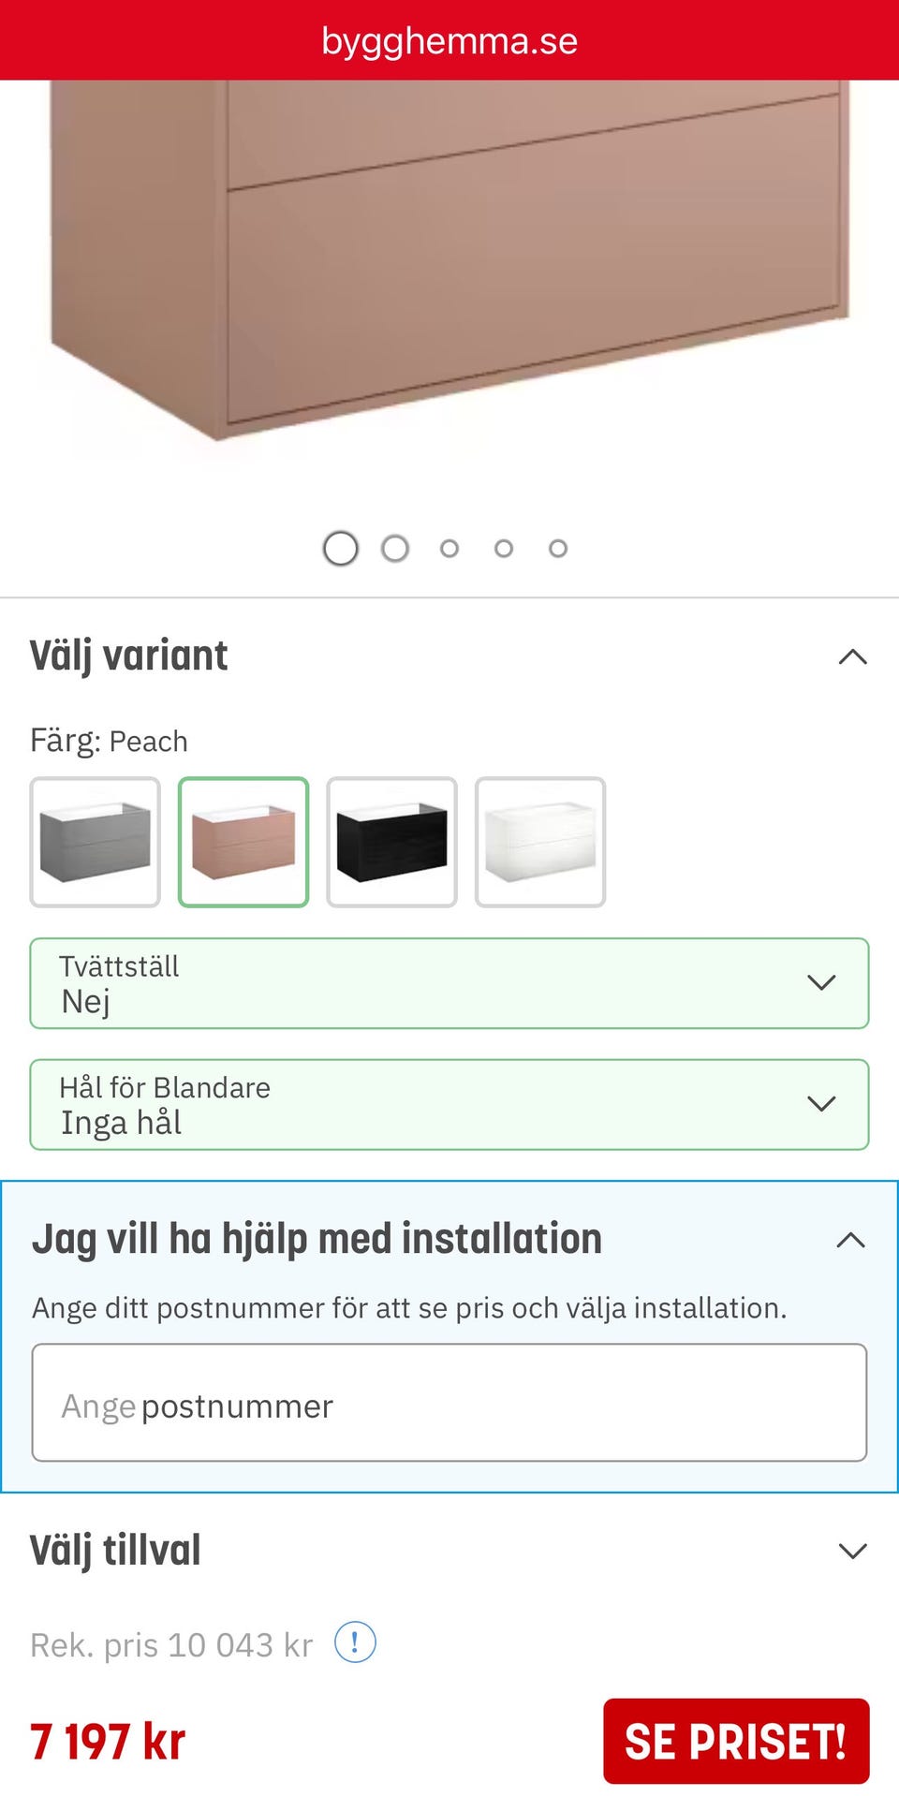Click the Jag vill ha hjälp med installation heading

(x=317, y=1239)
